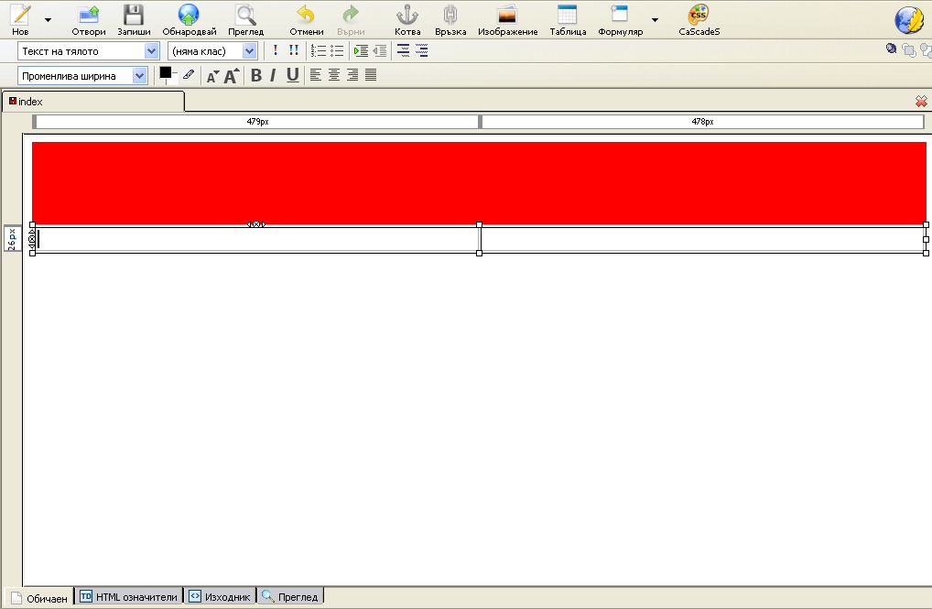Screen dimensions: 932x609
Task: Decrease the font size
Action: (212, 76)
